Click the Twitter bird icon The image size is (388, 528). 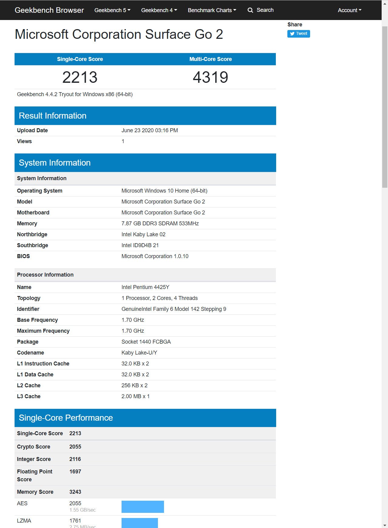pyautogui.click(x=292, y=34)
